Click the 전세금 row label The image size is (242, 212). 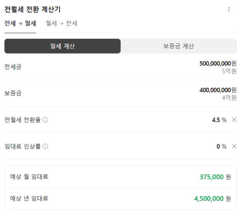point(13,67)
